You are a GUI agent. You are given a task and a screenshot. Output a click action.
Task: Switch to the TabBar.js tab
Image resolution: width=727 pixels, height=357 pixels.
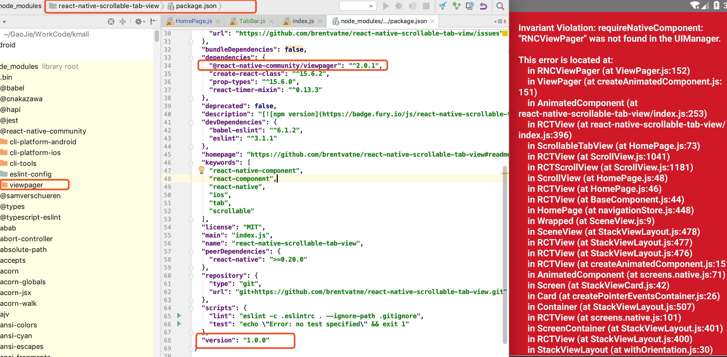click(252, 21)
